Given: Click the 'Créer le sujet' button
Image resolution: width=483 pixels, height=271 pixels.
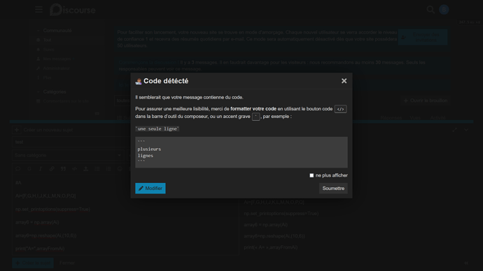Looking at the screenshot, I should [x=33, y=263].
